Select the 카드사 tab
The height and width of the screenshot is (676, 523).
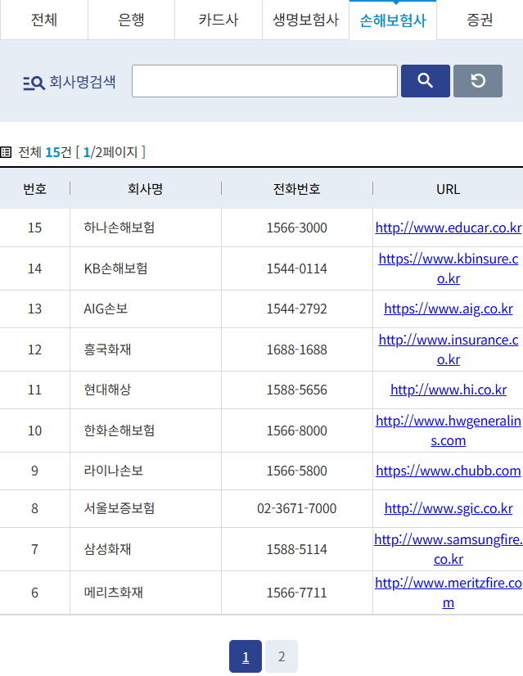[219, 20]
